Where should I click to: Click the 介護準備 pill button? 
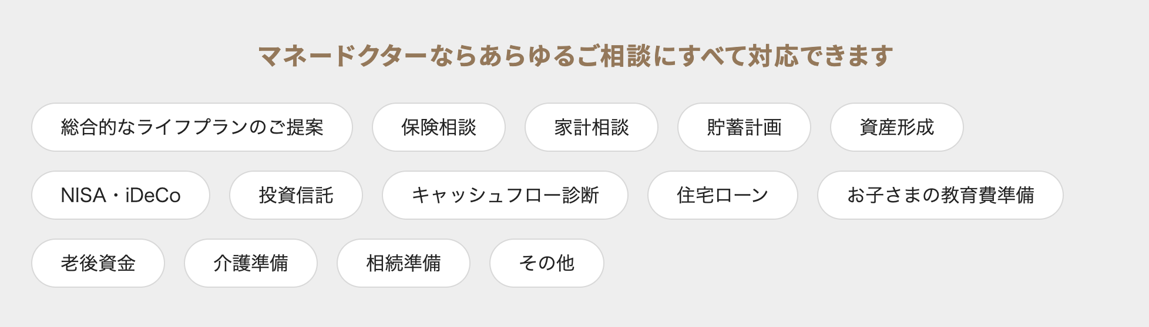251,263
